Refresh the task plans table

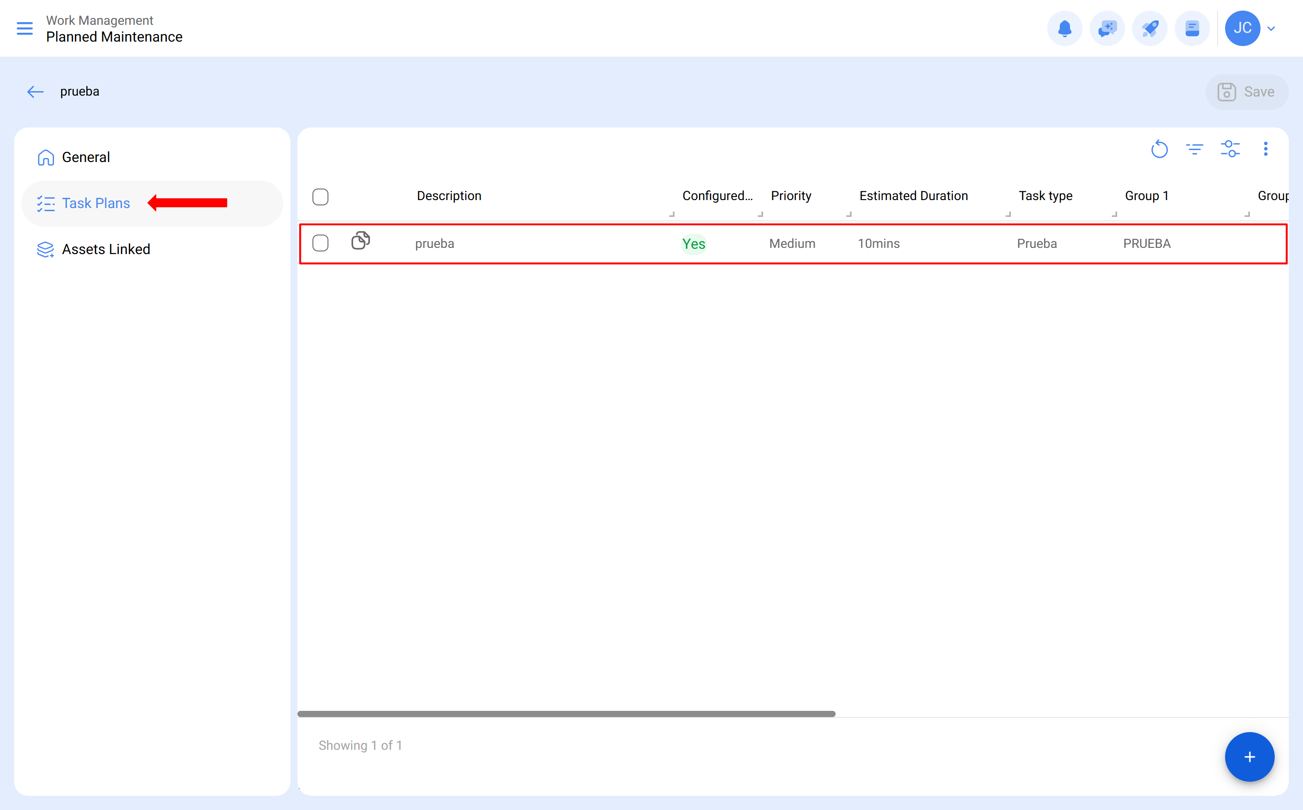1159,149
